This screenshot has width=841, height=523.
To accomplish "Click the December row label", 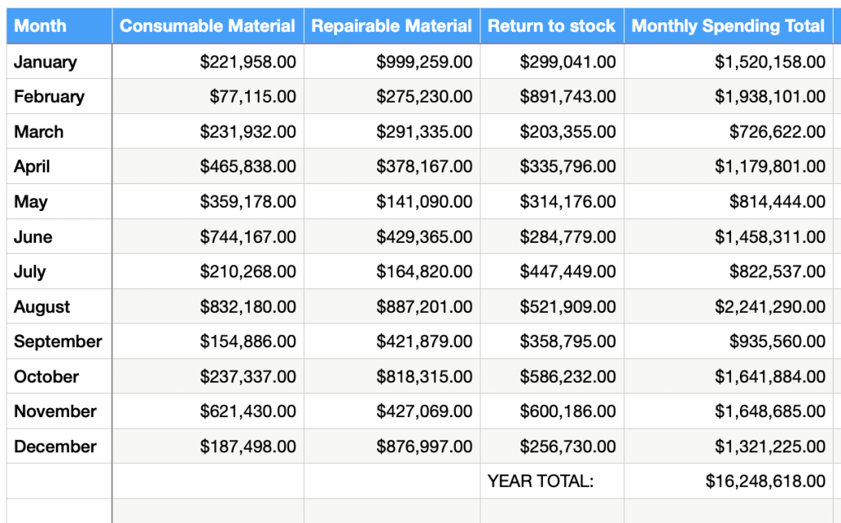I will (x=55, y=447).
